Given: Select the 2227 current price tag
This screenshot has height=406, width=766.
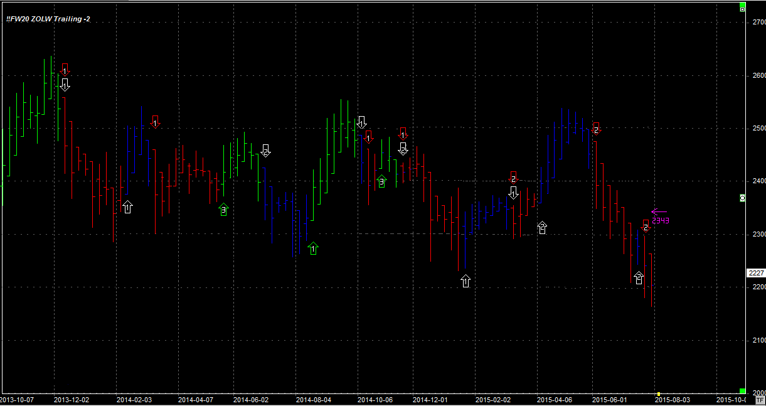Looking at the screenshot, I should (756, 273).
